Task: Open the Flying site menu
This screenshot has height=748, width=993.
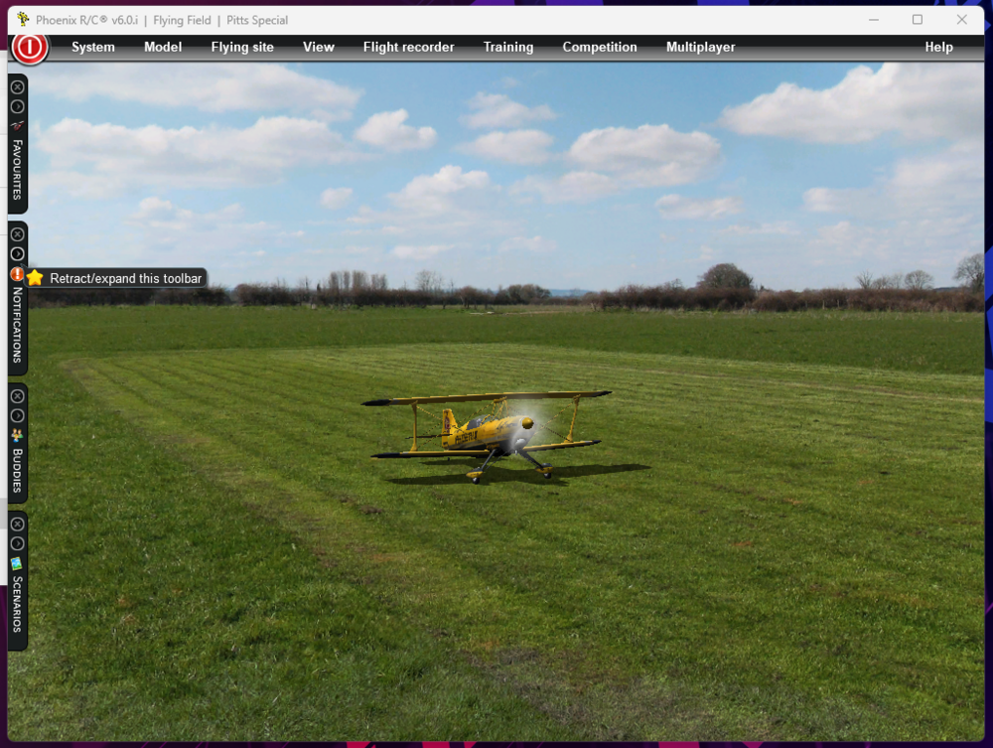Action: [x=242, y=47]
